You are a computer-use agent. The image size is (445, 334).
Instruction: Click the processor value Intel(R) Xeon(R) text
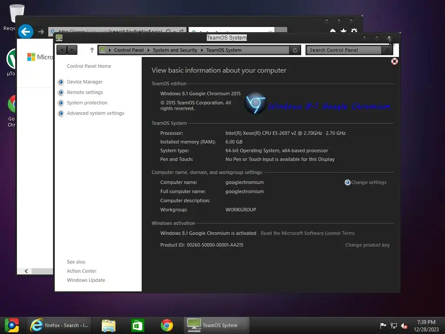click(x=286, y=133)
